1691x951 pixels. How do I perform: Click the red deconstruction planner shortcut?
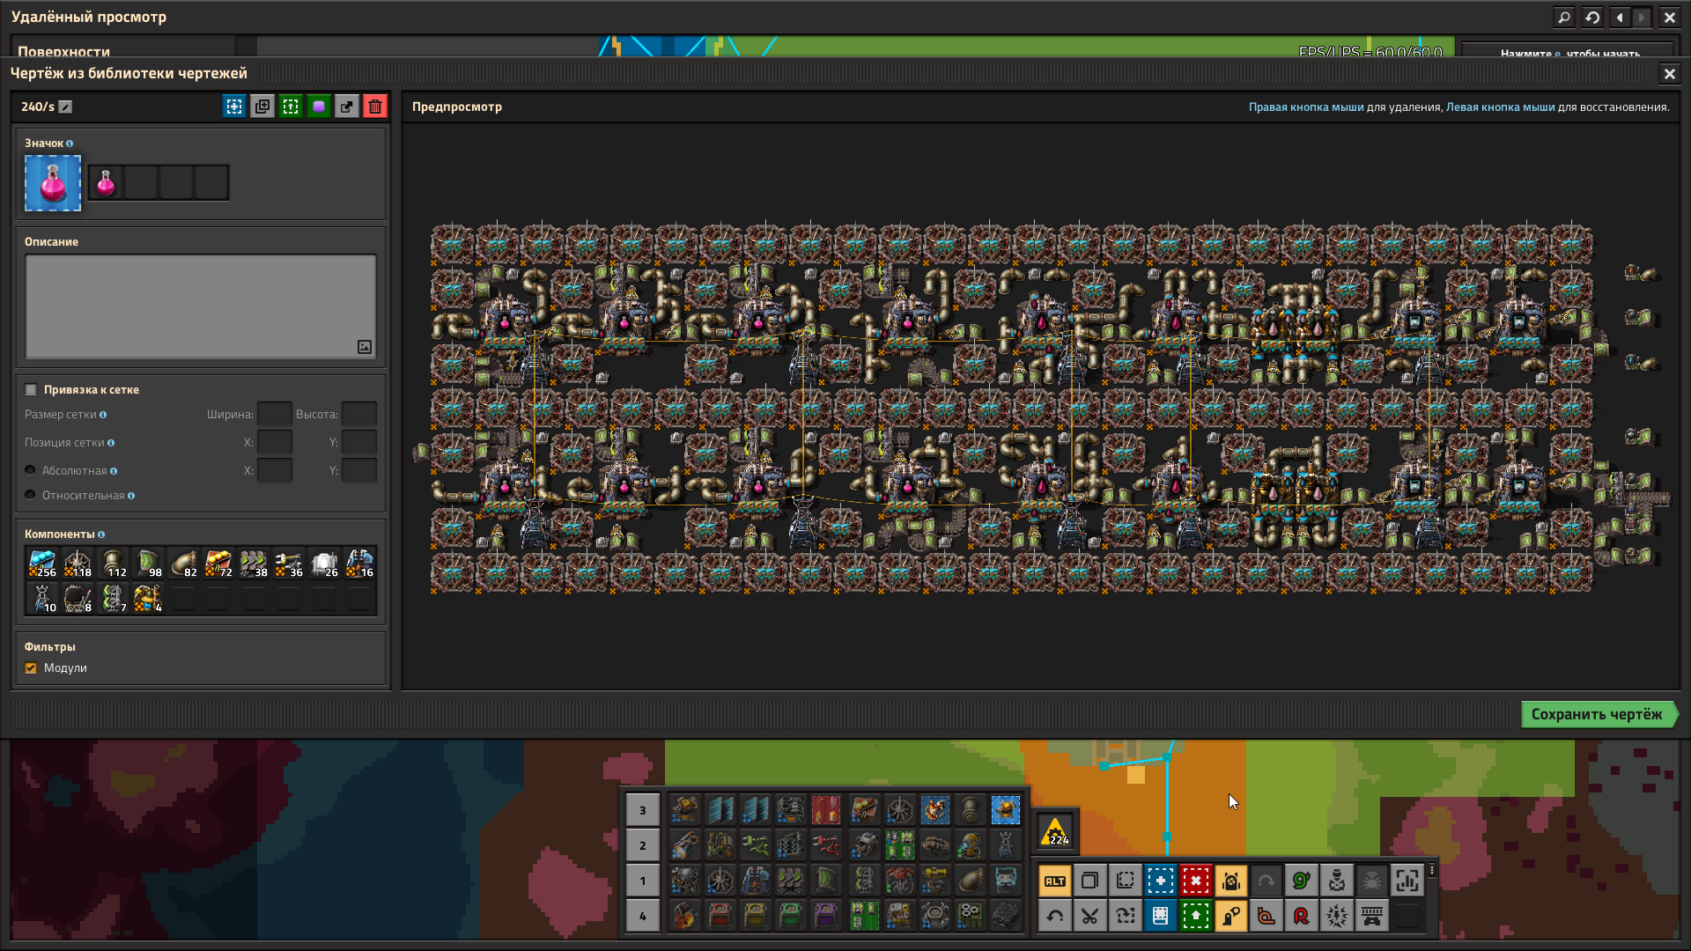[1195, 881]
